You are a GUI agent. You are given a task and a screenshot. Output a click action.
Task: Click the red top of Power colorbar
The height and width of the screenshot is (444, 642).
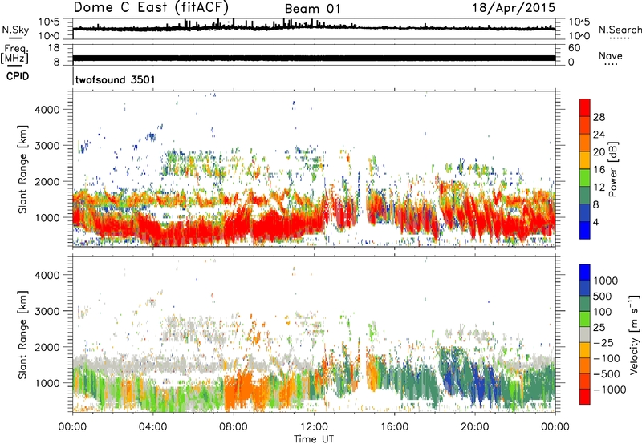(x=585, y=107)
